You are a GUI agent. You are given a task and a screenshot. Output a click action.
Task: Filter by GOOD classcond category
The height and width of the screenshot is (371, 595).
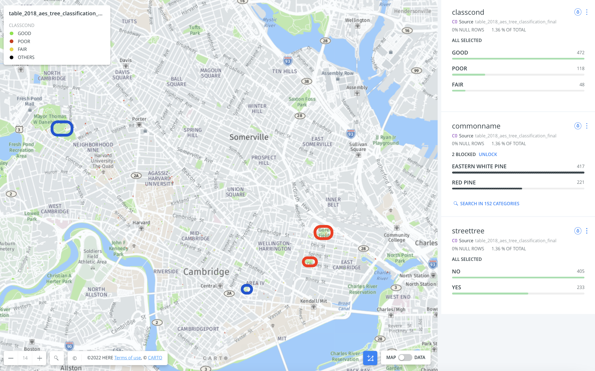pos(518,55)
